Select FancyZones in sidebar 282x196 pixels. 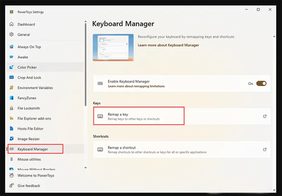(x=45, y=98)
